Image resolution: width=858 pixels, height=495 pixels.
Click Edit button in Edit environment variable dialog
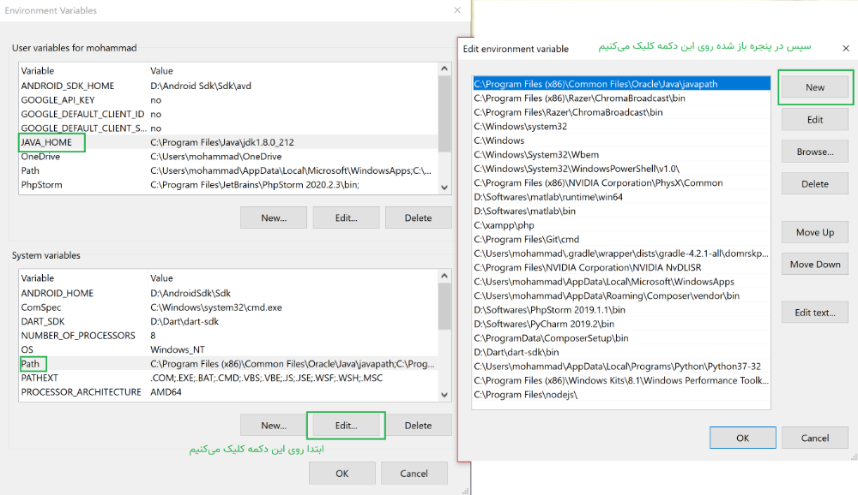[x=815, y=120]
